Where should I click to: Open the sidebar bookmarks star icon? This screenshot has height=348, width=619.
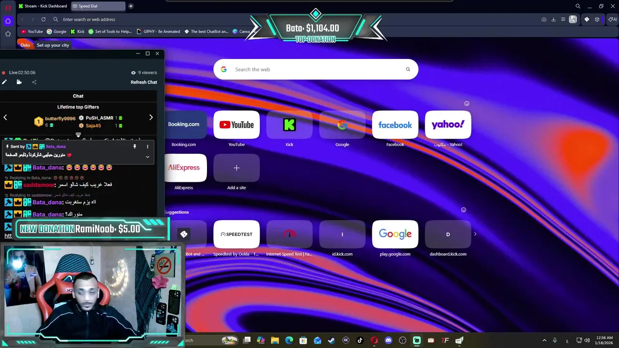point(8,34)
